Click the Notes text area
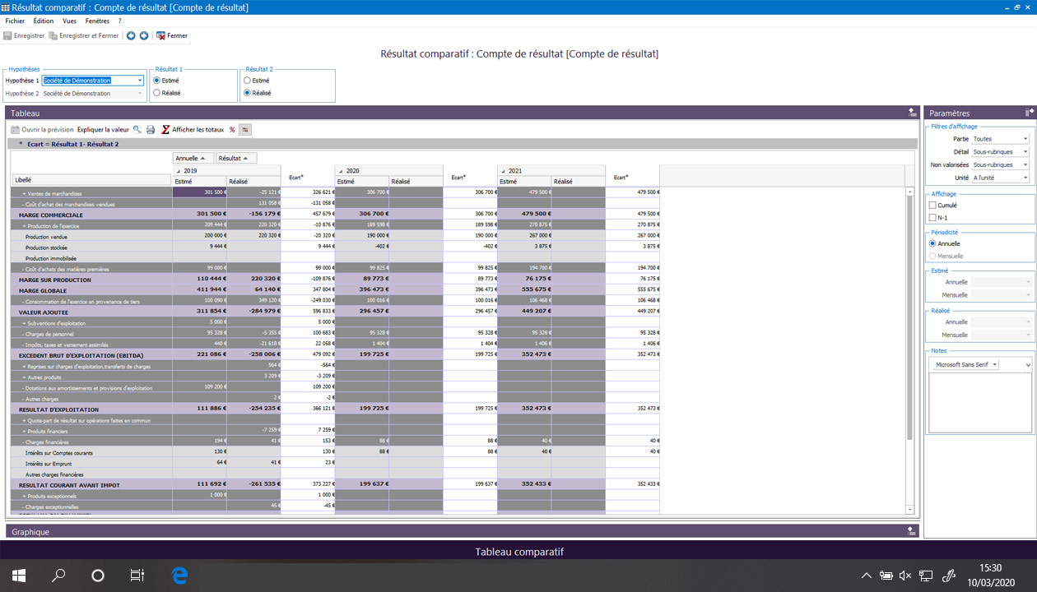Image resolution: width=1037 pixels, height=592 pixels. 980,402
